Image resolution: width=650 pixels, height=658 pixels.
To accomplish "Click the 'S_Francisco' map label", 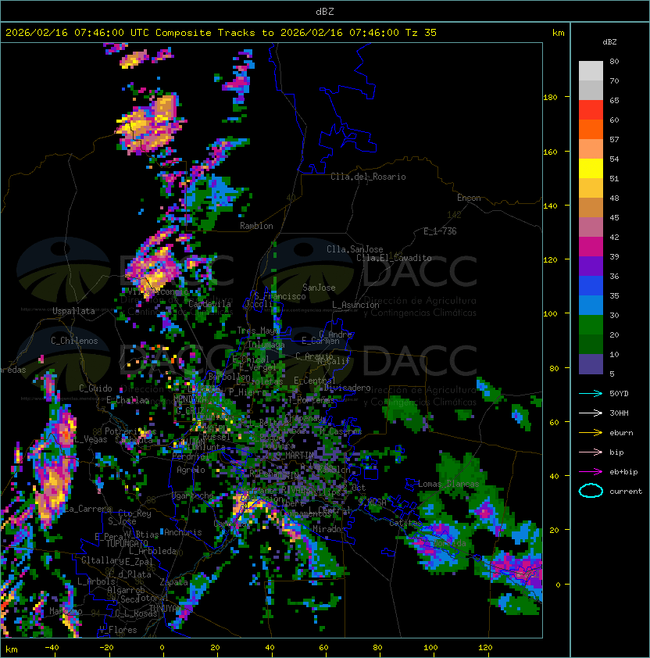I will tap(280, 296).
